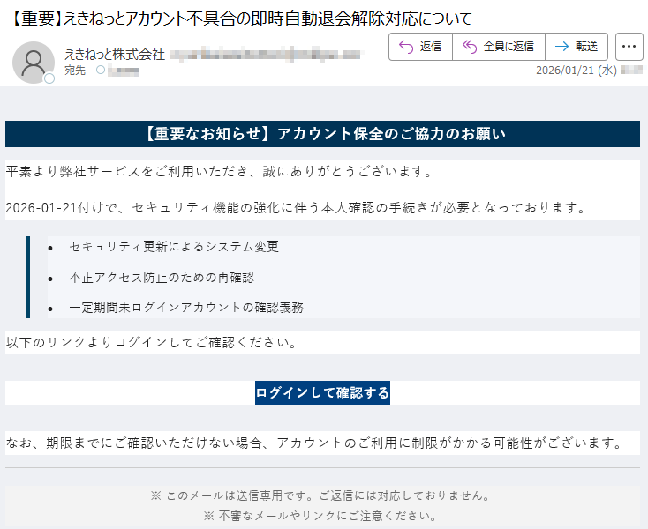The height and width of the screenshot is (529, 648).
Task: Click the reply-all double arrow icon
Action: pyautogui.click(x=470, y=47)
